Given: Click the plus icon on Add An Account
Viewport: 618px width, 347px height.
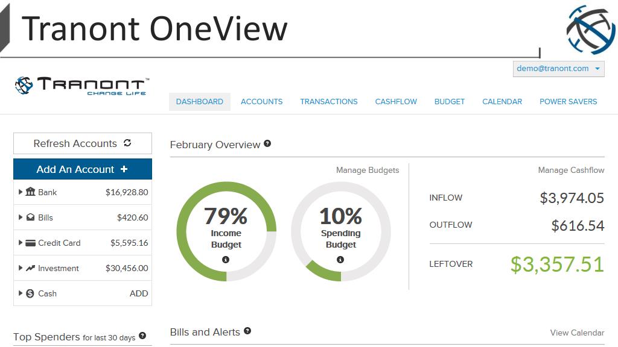Looking at the screenshot, I should click(x=124, y=169).
